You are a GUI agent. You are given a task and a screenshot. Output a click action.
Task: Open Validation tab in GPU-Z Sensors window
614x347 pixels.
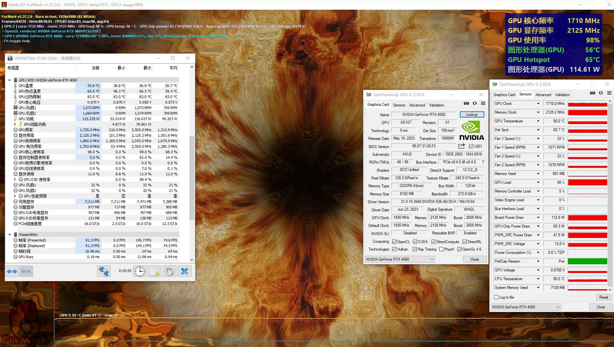tap(563, 95)
